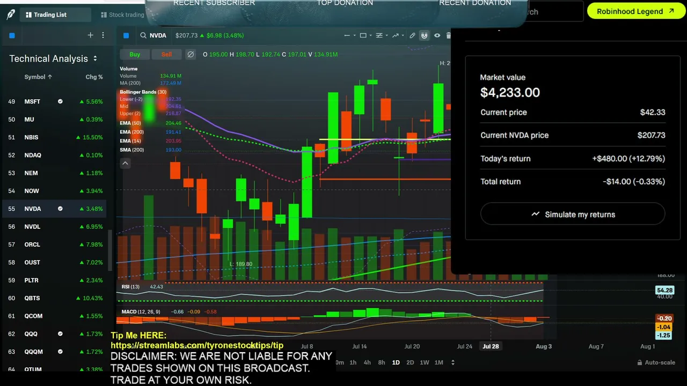Select the 1D chart interval
Screen dimensions: 687x386
[396, 362]
